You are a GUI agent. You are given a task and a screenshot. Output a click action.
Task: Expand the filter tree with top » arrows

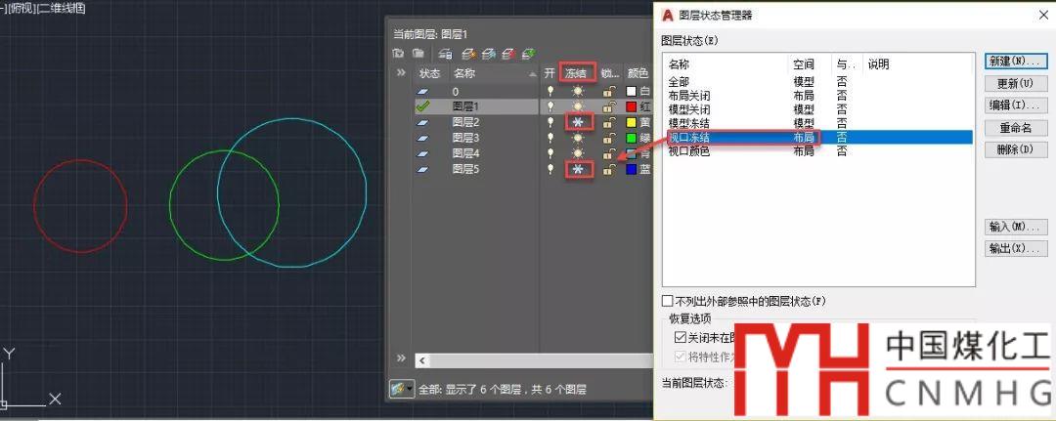click(401, 72)
